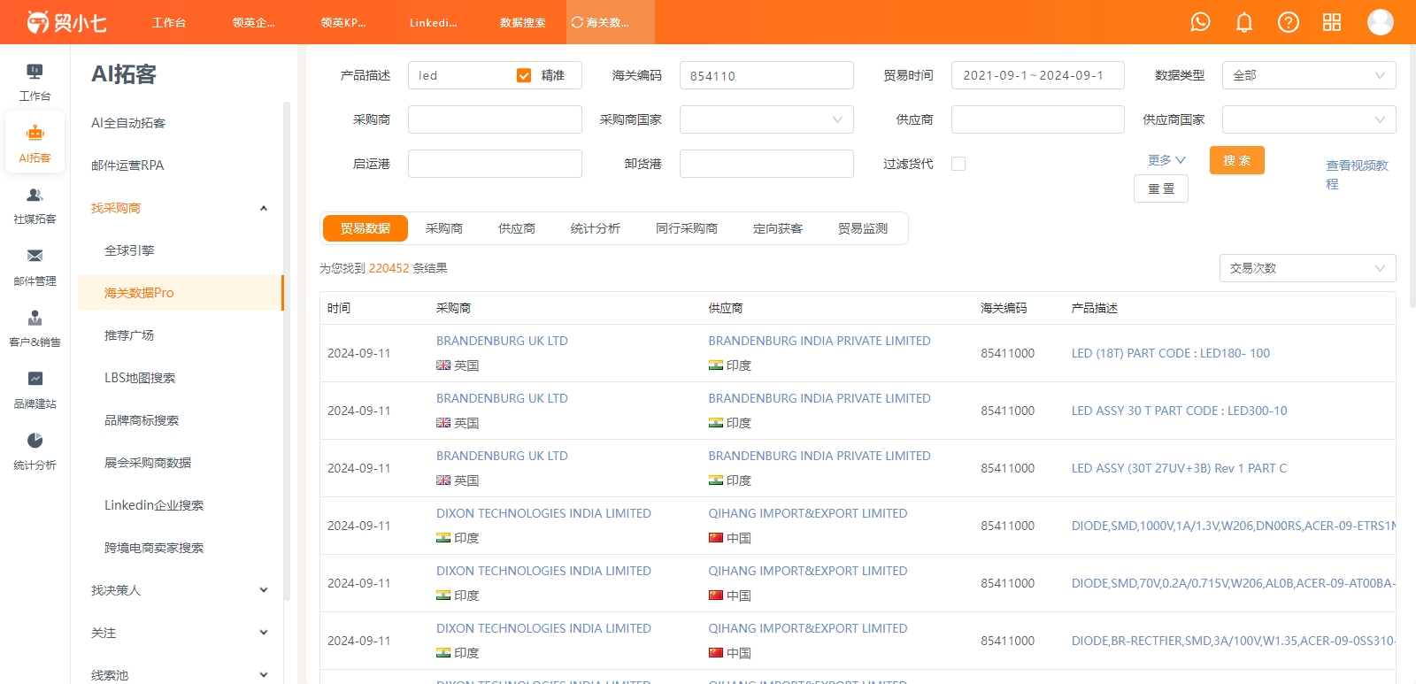Expand the 线索池 menu section
1416x684 pixels.
[263, 674]
